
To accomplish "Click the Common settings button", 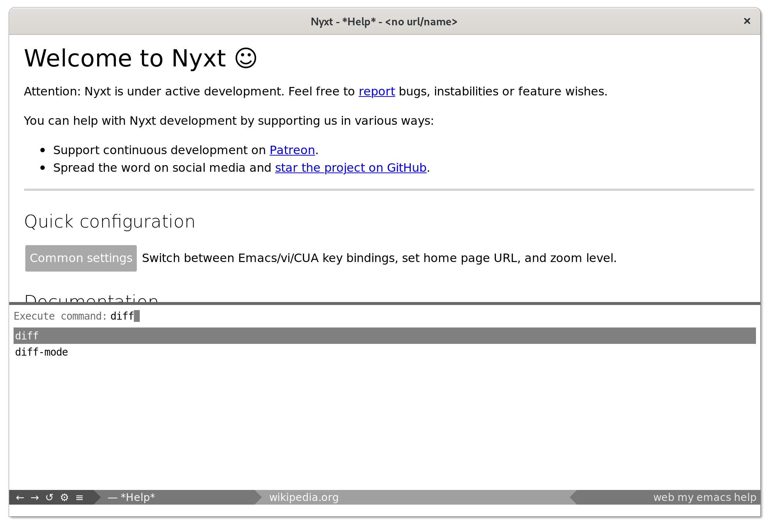I will point(81,258).
